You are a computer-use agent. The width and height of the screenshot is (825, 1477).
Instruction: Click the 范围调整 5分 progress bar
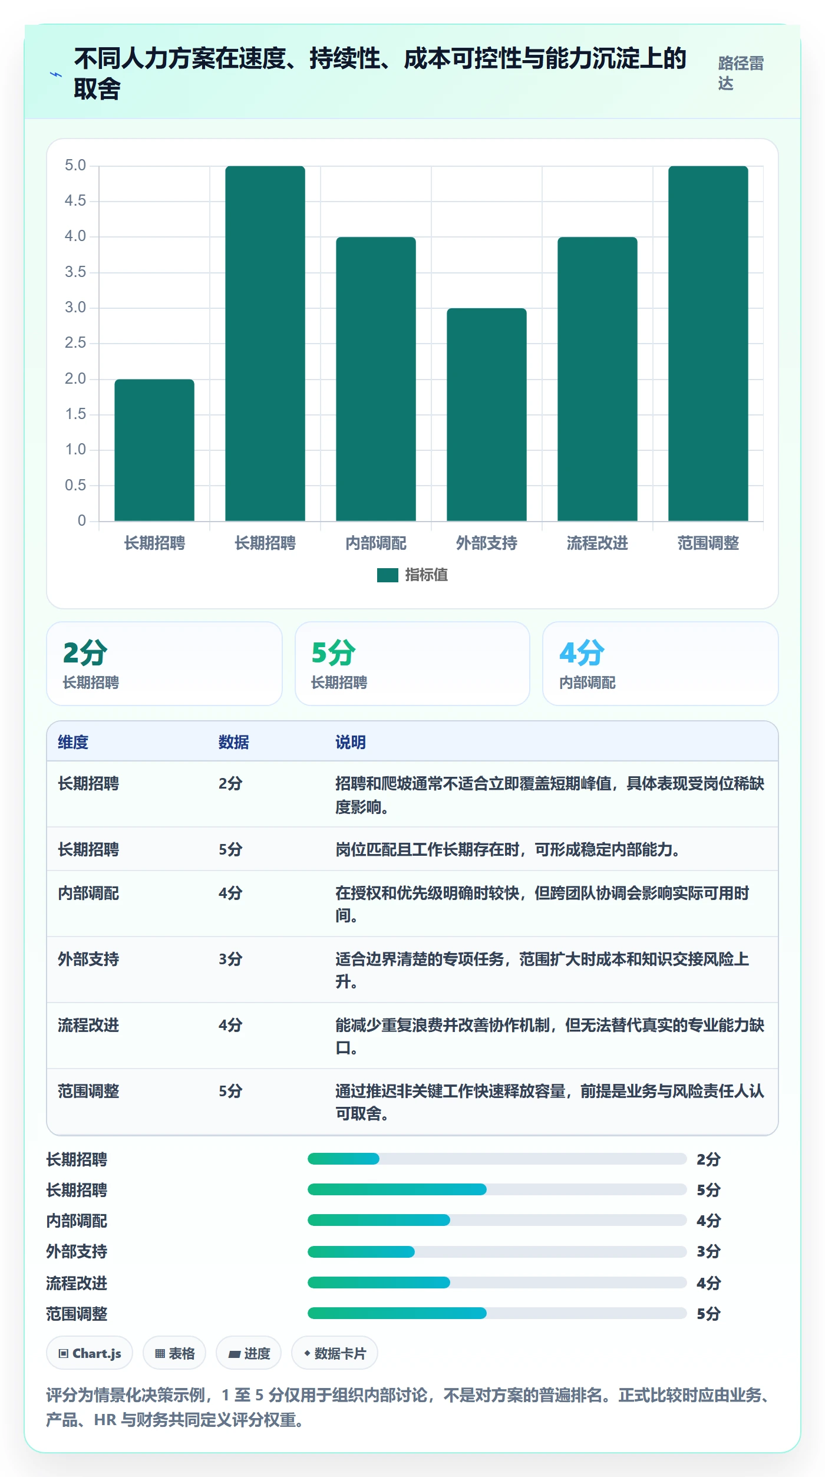497,1313
